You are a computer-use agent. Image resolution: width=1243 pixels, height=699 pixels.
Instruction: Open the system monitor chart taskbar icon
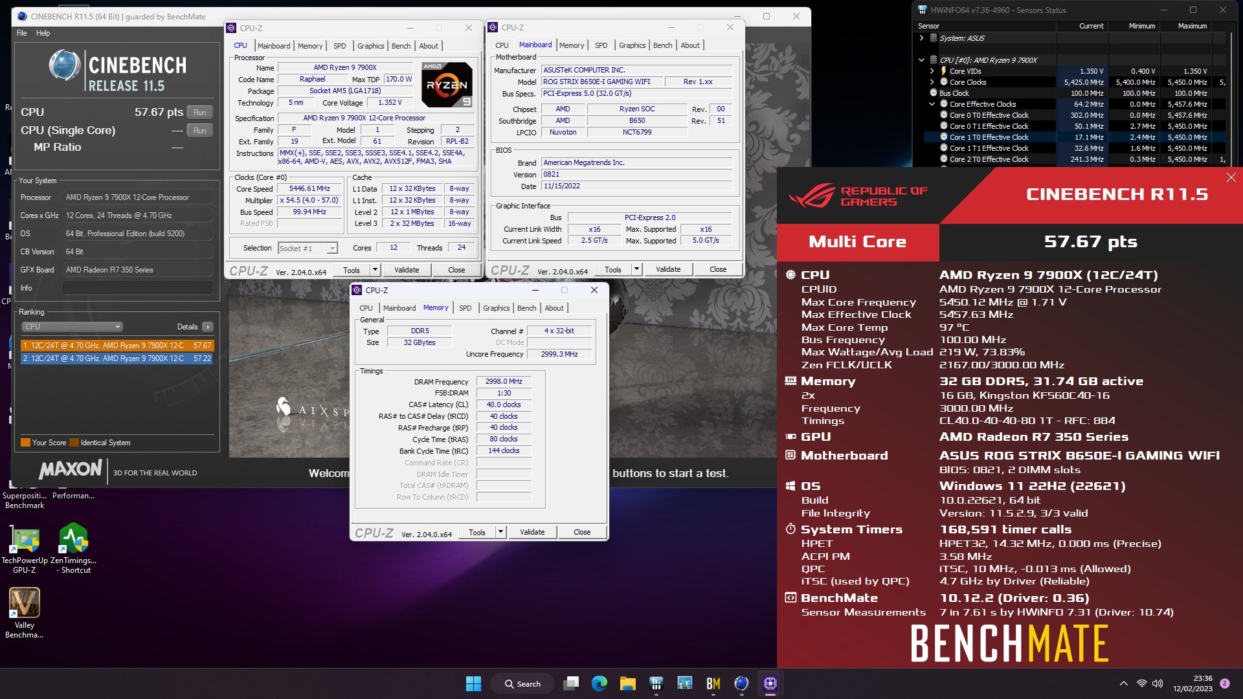684,683
